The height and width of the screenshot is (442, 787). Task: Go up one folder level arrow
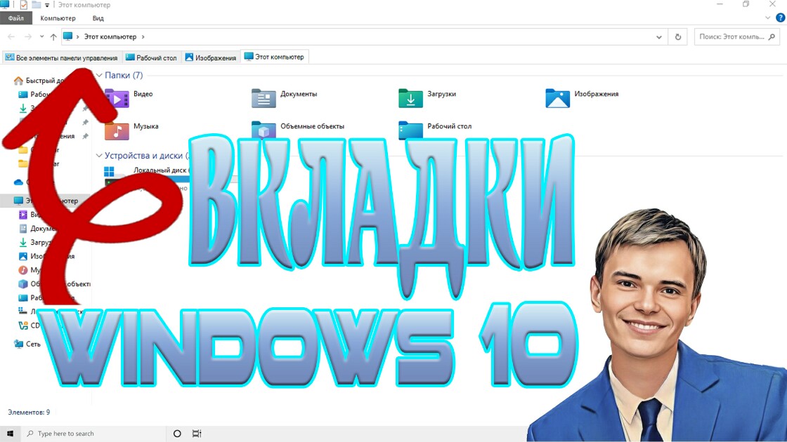53,36
